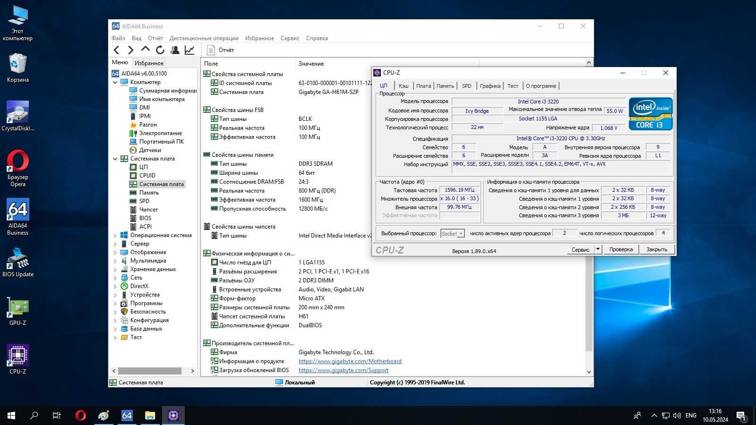756x425 pixels.
Task: Open gigabyte.com/Support link
Action: click(344, 370)
